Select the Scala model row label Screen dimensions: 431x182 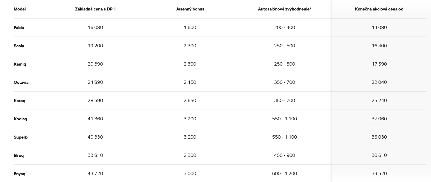tap(19, 46)
